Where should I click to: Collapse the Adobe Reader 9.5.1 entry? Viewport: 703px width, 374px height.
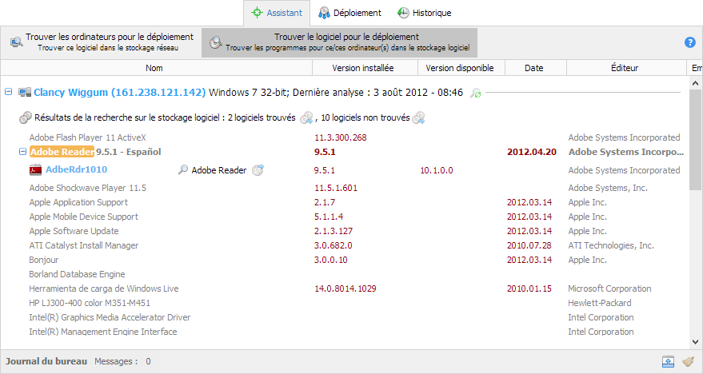tap(22, 151)
